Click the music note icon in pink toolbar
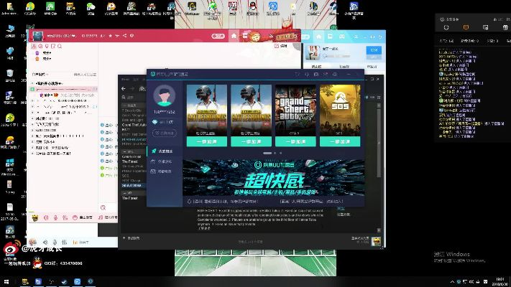 pyautogui.click(x=101, y=217)
